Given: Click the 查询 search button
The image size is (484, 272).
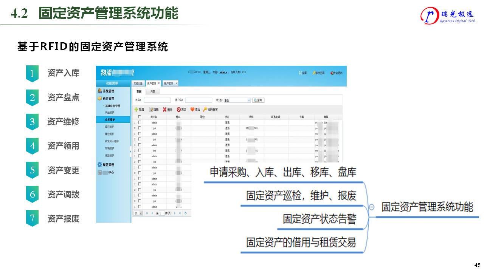Looking at the screenshot, I should 258,100.
